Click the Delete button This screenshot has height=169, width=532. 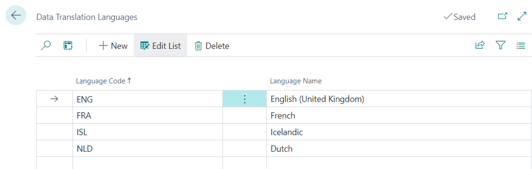[x=212, y=46]
